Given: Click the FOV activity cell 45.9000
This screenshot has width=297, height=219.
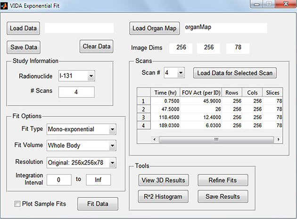Looking at the screenshot, I should coord(201,101).
